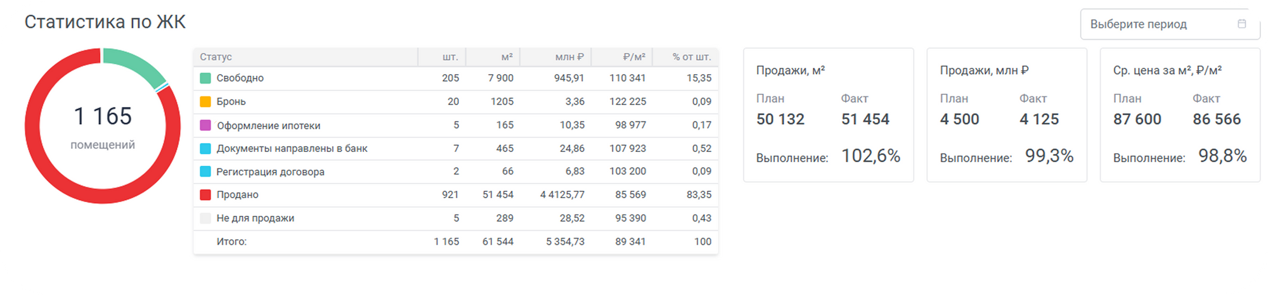This screenshot has height=295, width=1268.
Task: Click the orange Бронь legend square
Action: [205, 101]
